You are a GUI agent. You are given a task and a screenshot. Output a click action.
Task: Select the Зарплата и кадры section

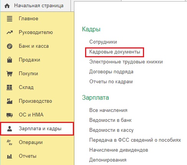pyautogui.click(x=37, y=129)
